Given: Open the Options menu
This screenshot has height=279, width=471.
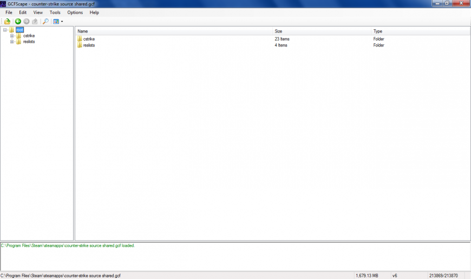Looking at the screenshot, I should tap(75, 12).
